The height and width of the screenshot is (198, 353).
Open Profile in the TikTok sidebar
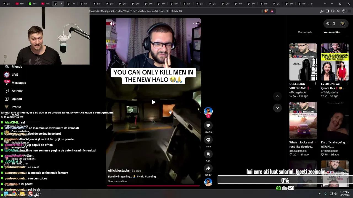[12, 107]
